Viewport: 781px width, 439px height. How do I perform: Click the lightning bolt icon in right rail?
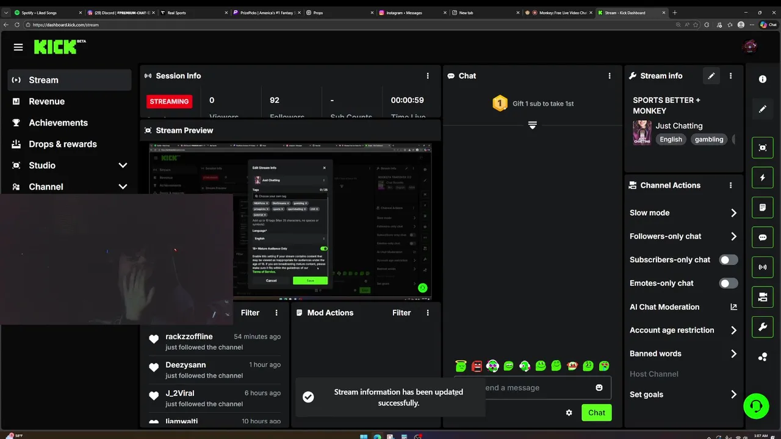(x=763, y=177)
